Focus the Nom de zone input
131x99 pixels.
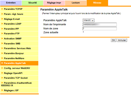[100, 29]
